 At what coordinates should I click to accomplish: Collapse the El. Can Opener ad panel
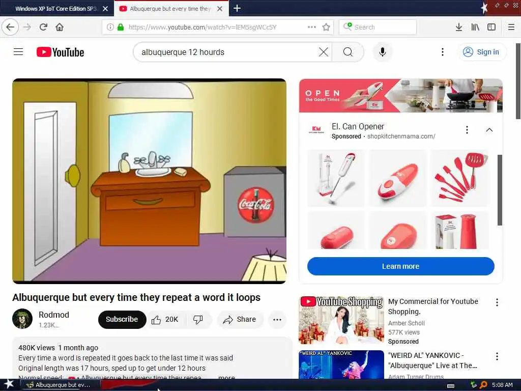pos(489,130)
